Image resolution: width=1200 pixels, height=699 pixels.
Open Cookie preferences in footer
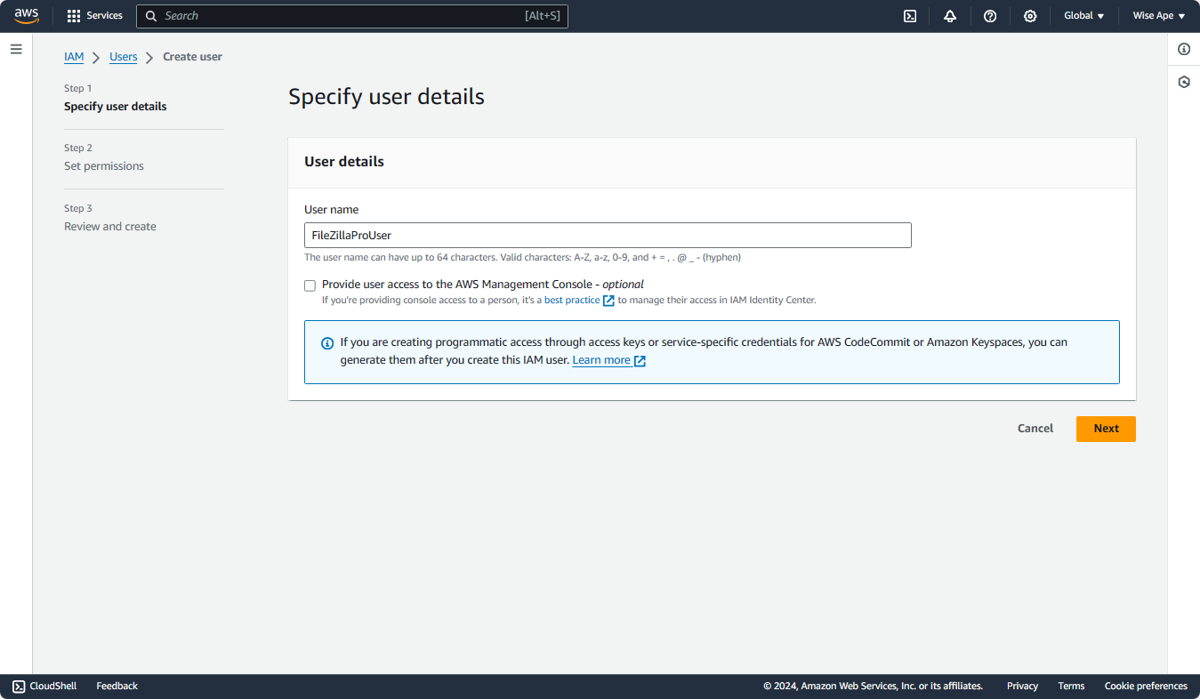(x=1146, y=686)
